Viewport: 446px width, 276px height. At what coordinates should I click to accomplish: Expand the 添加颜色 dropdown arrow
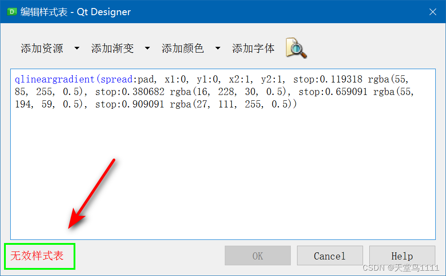[218, 48]
